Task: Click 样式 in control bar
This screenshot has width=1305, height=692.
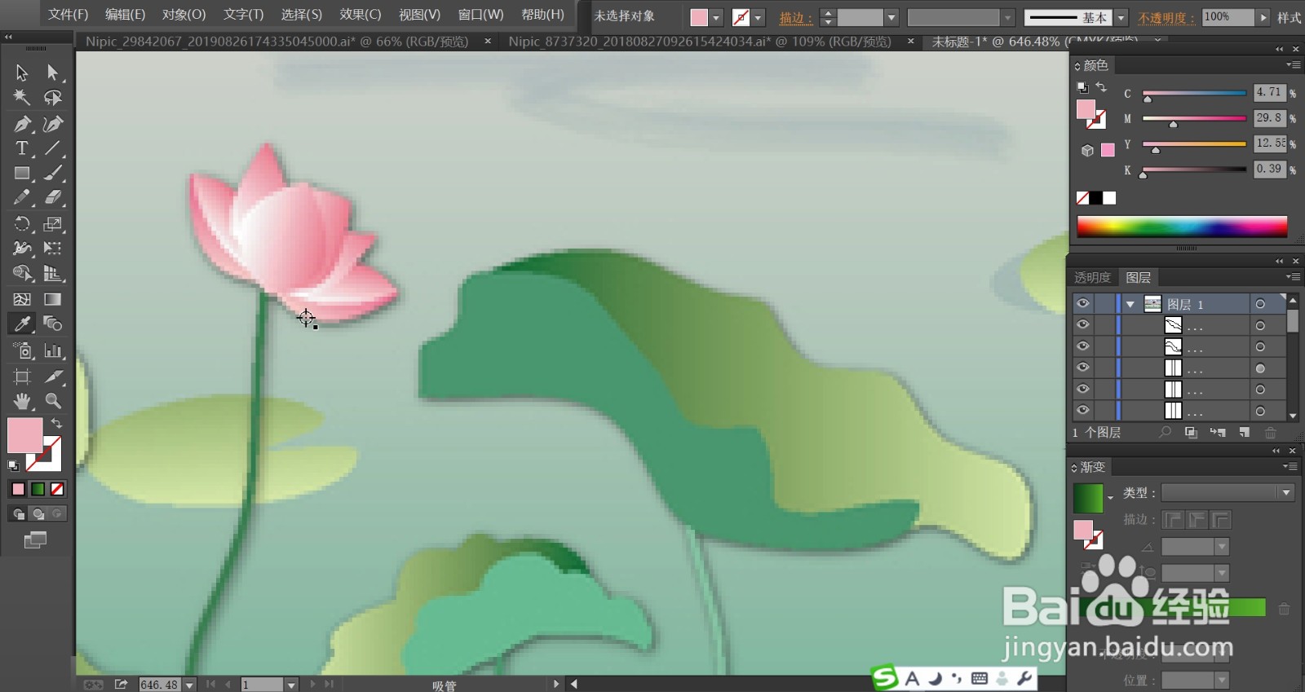Action: (x=1290, y=18)
